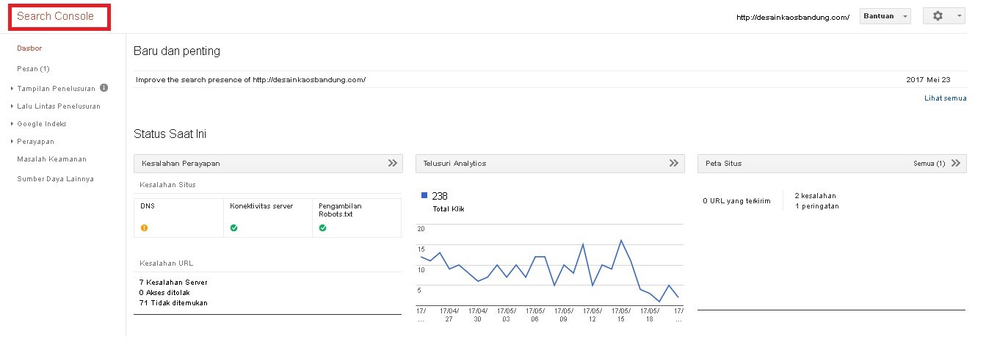Open the Search Console logo link
The width and height of the screenshot is (986, 353).
tap(56, 17)
